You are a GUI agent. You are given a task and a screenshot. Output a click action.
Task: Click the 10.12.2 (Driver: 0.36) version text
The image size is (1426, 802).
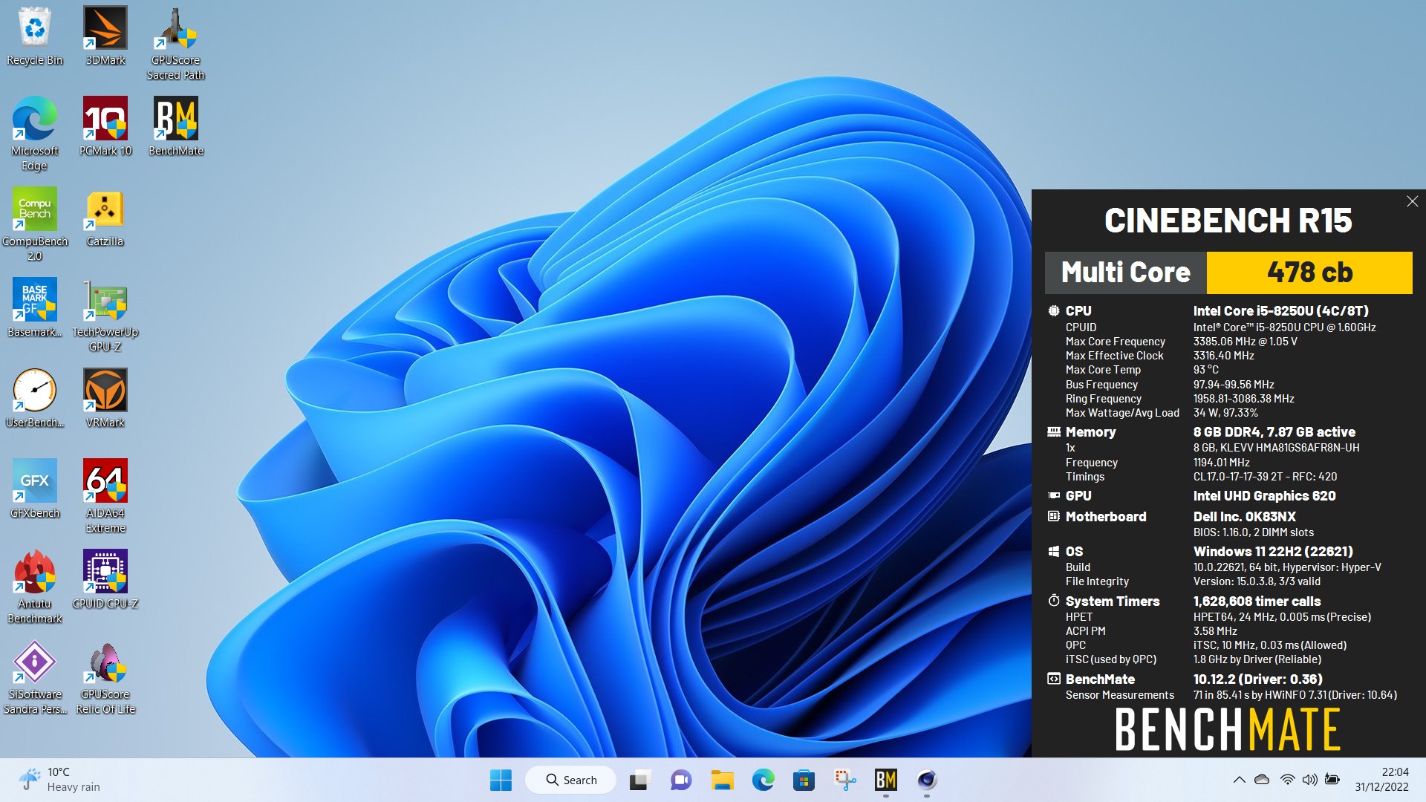click(1257, 679)
